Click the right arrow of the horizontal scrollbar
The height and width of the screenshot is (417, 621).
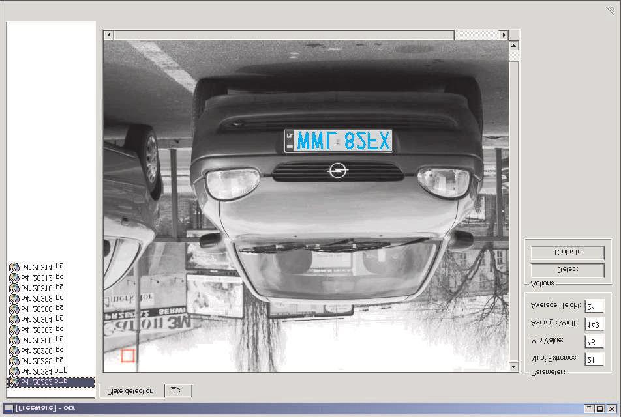[504, 35]
